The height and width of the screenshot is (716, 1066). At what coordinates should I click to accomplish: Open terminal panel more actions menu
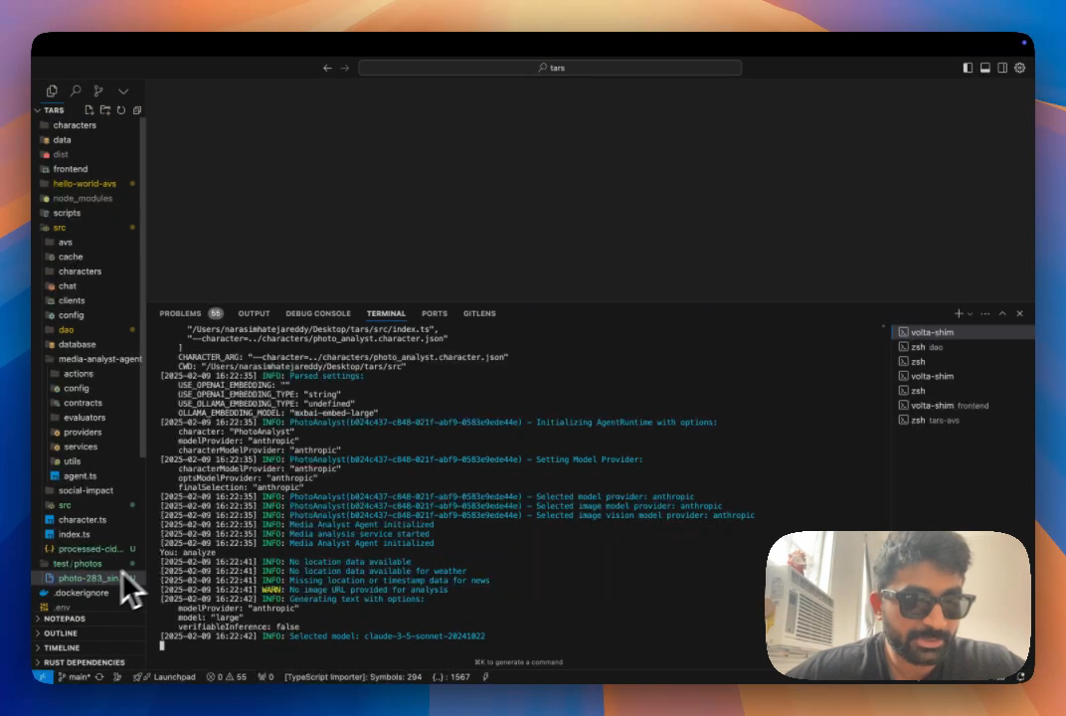[x=985, y=313]
